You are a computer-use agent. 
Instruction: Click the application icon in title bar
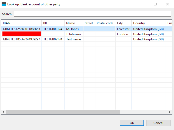click(4, 4)
